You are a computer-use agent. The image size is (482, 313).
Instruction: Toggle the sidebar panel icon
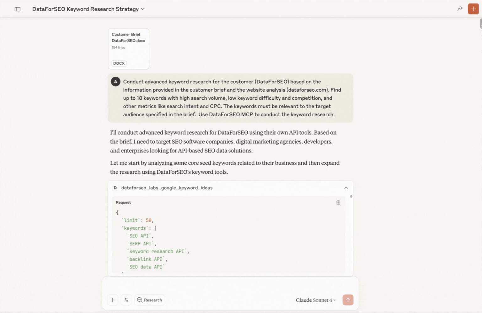18,9
